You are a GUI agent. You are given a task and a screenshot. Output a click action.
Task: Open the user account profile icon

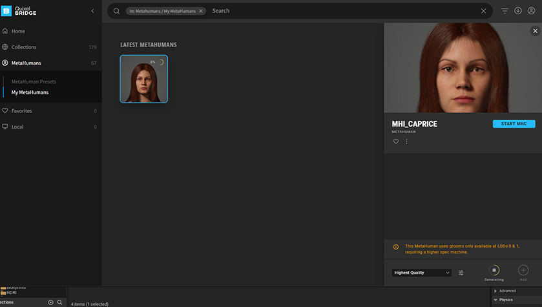[x=531, y=11]
